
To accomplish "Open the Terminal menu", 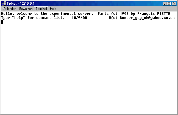I will coord(41,9).
